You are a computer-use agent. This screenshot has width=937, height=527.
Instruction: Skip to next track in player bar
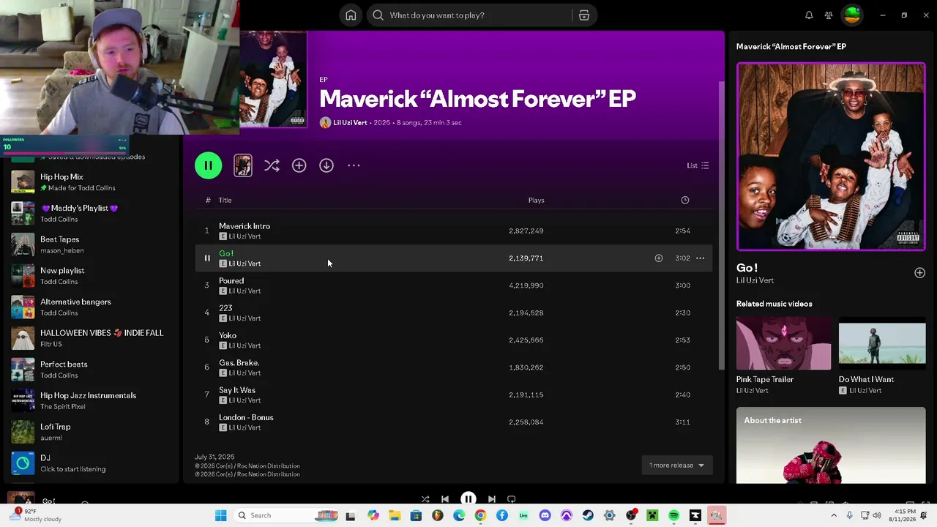point(492,499)
